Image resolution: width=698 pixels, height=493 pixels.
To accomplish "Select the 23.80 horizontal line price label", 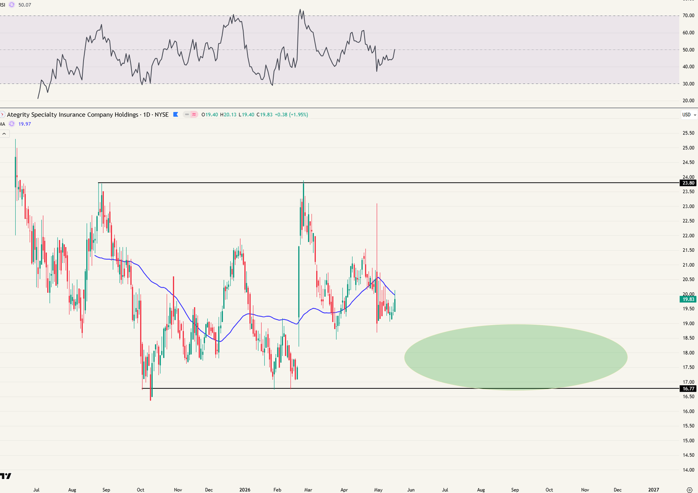I will 688,183.
